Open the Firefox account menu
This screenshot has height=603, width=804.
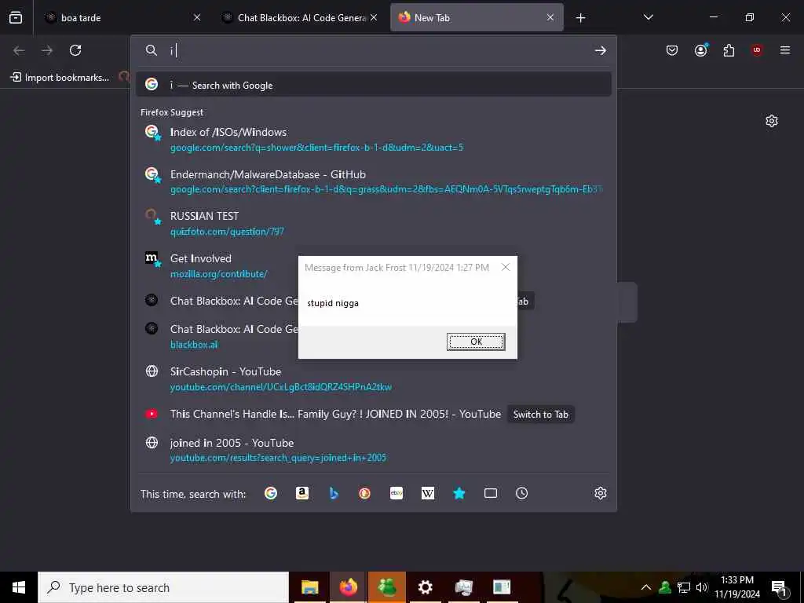pyautogui.click(x=701, y=49)
